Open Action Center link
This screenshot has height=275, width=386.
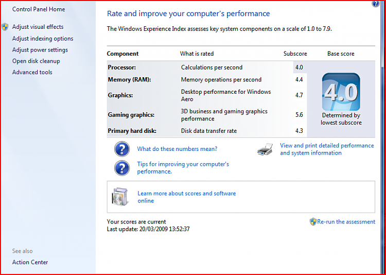30,263
